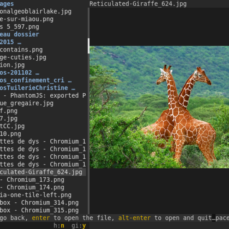The image size is (229, 229).
Task: Toggle the hidden files flag h:n
Action: 59,226
